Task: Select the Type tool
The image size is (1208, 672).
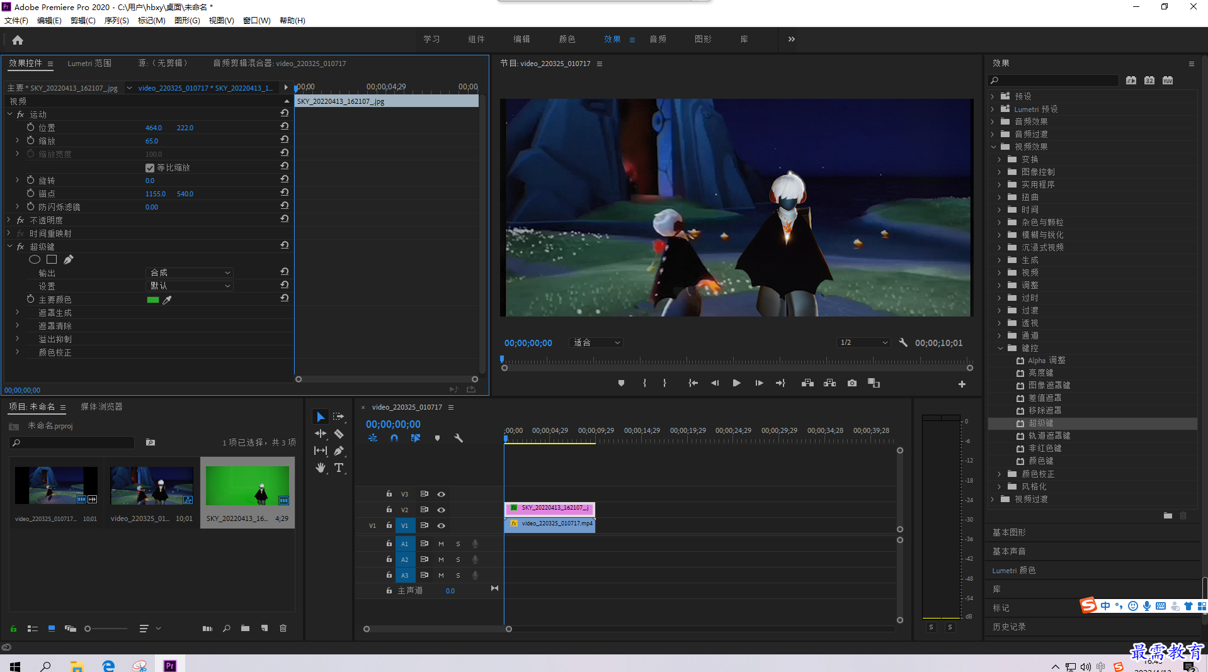Action: tap(339, 468)
